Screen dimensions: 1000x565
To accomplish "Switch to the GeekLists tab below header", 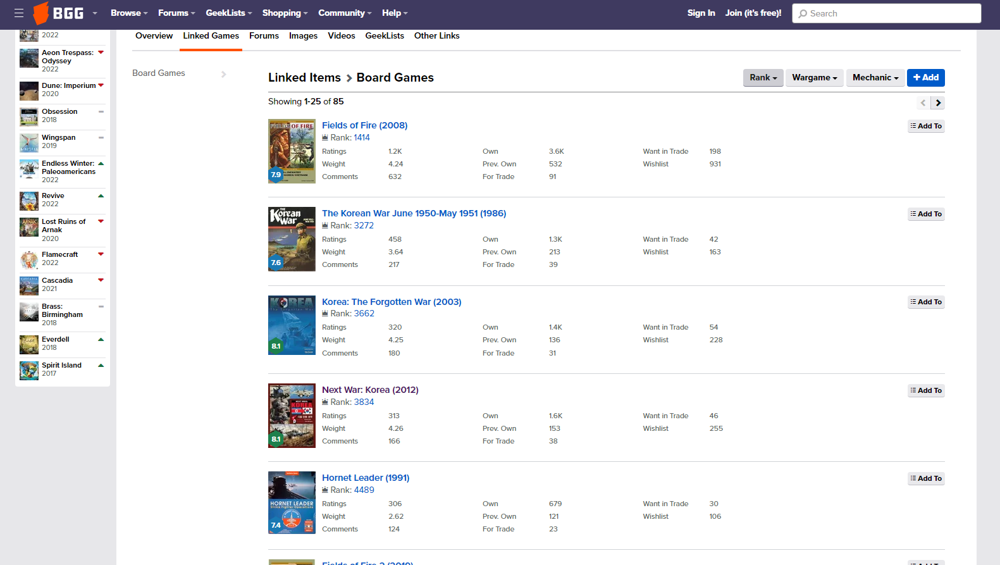I will [385, 36].
